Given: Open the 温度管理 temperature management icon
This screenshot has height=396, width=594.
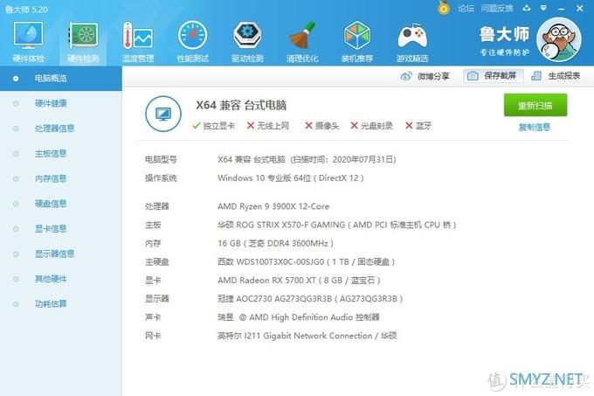Looking at the screenshot, I should 138,42.
